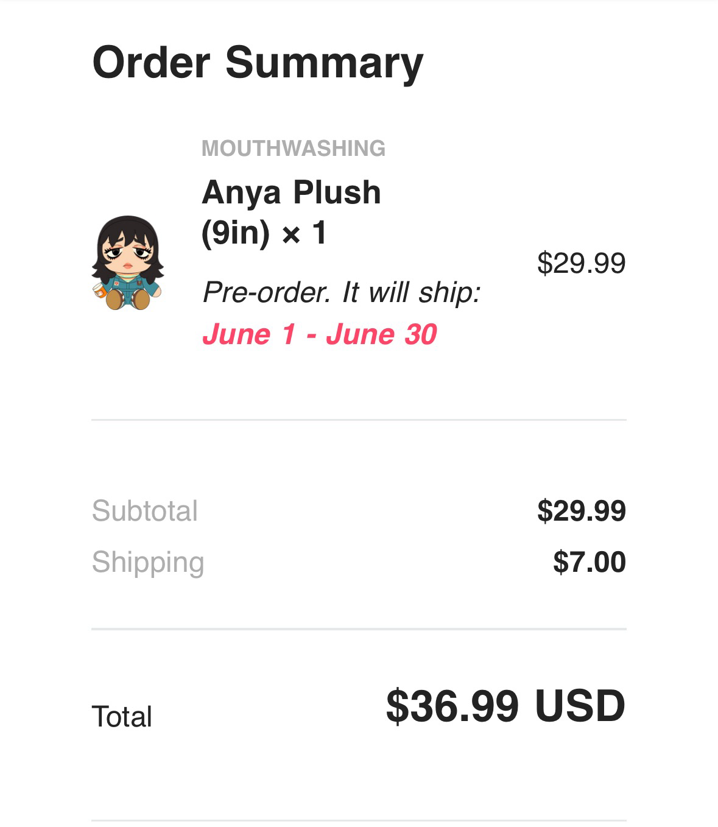The height and width of the screenshot is (827, 718).
Task: Click the "Total" label
Action: point(122,717)
